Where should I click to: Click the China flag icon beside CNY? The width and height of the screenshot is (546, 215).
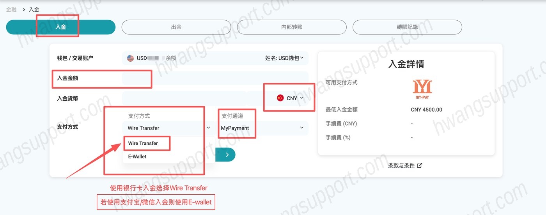pos(280,98)
